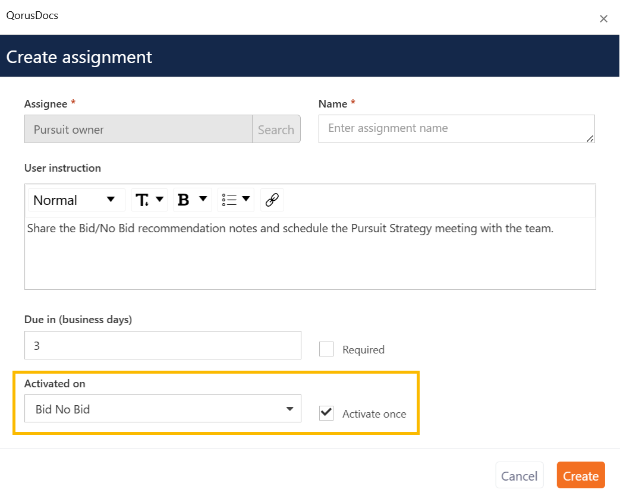Insert a hyperlink using link icon
The width and height of the screenshot is (620, 499).
click(272, 200)
